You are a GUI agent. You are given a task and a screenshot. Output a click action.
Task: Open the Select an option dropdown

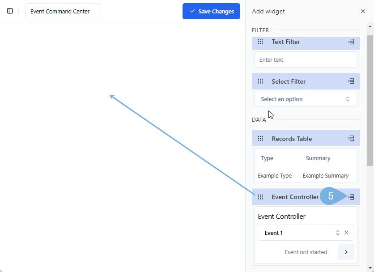(306, 99)
